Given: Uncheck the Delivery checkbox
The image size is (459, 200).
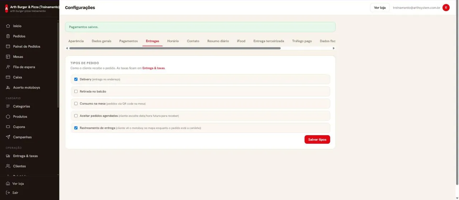Looking at the screenshot, I should coord(76,79).
